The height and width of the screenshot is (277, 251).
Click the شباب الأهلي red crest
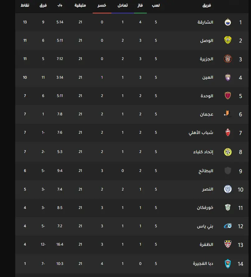[228, 132]
